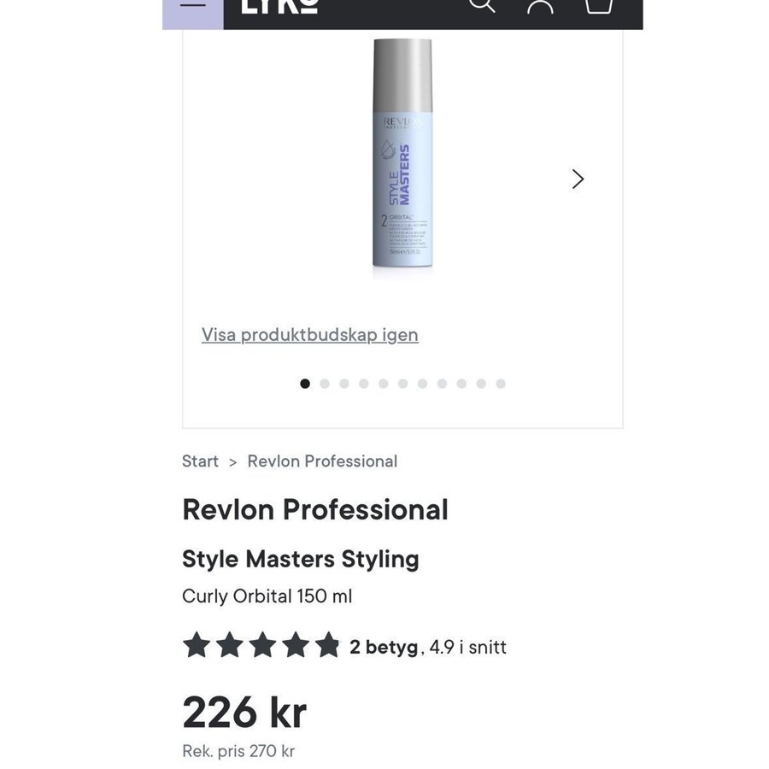Open the search magnifier icon
Screen dimensions: 769x769
482,5
